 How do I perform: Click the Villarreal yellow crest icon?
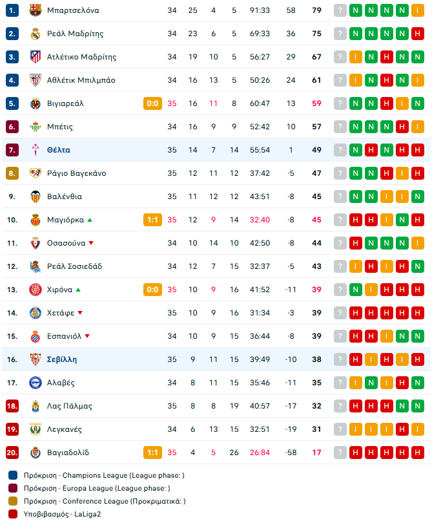(36, 103)
